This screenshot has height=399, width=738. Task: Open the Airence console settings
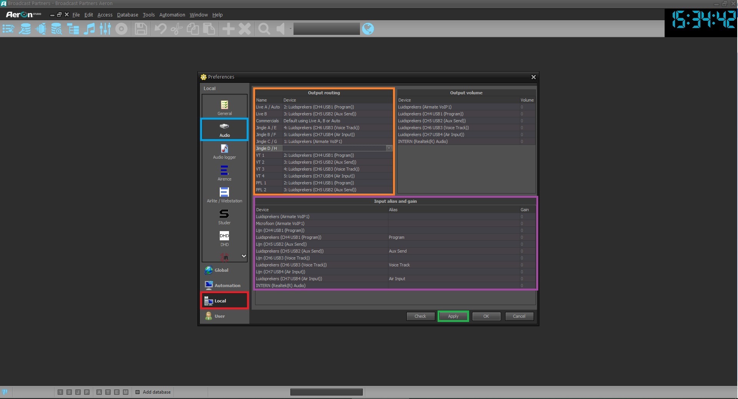(224, 173)
